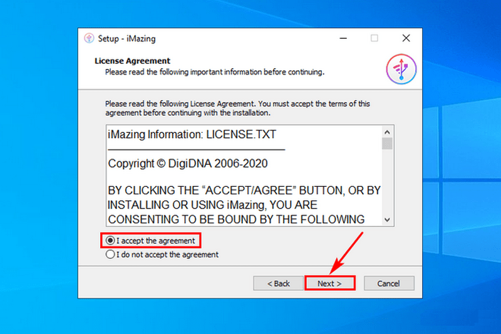Image resolution: width=501 pixels, height=334 pixels.
Task: Click the "Setup - iMazing" title text
Action: click(x=127, y=39)
